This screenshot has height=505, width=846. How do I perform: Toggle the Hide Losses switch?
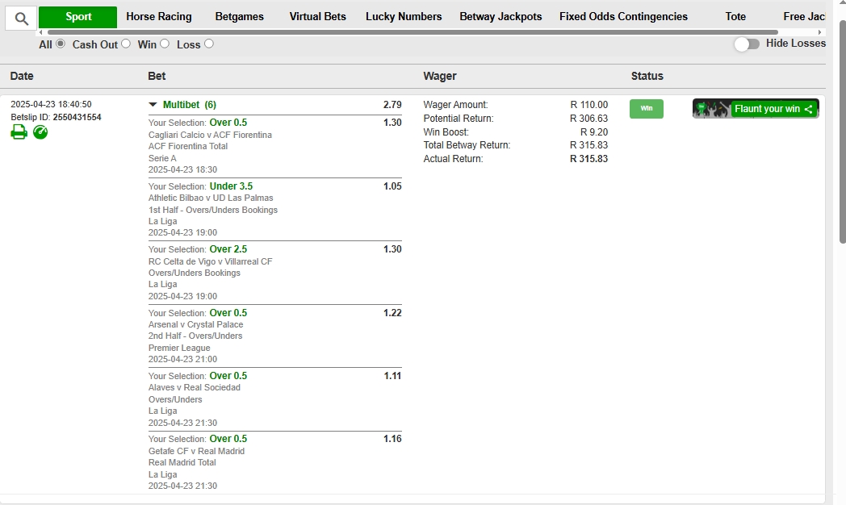[x=747, y=44]
